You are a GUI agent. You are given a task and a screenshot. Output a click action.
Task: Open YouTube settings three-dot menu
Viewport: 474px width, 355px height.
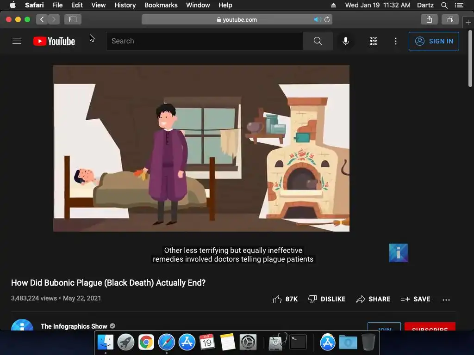click(396, 41)
